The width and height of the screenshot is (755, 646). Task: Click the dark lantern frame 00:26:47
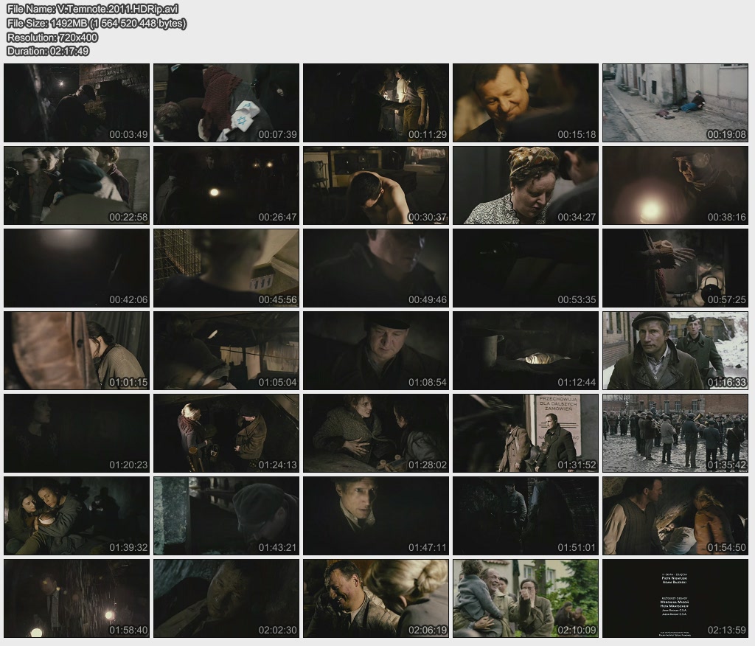click(x=226, y=185)
